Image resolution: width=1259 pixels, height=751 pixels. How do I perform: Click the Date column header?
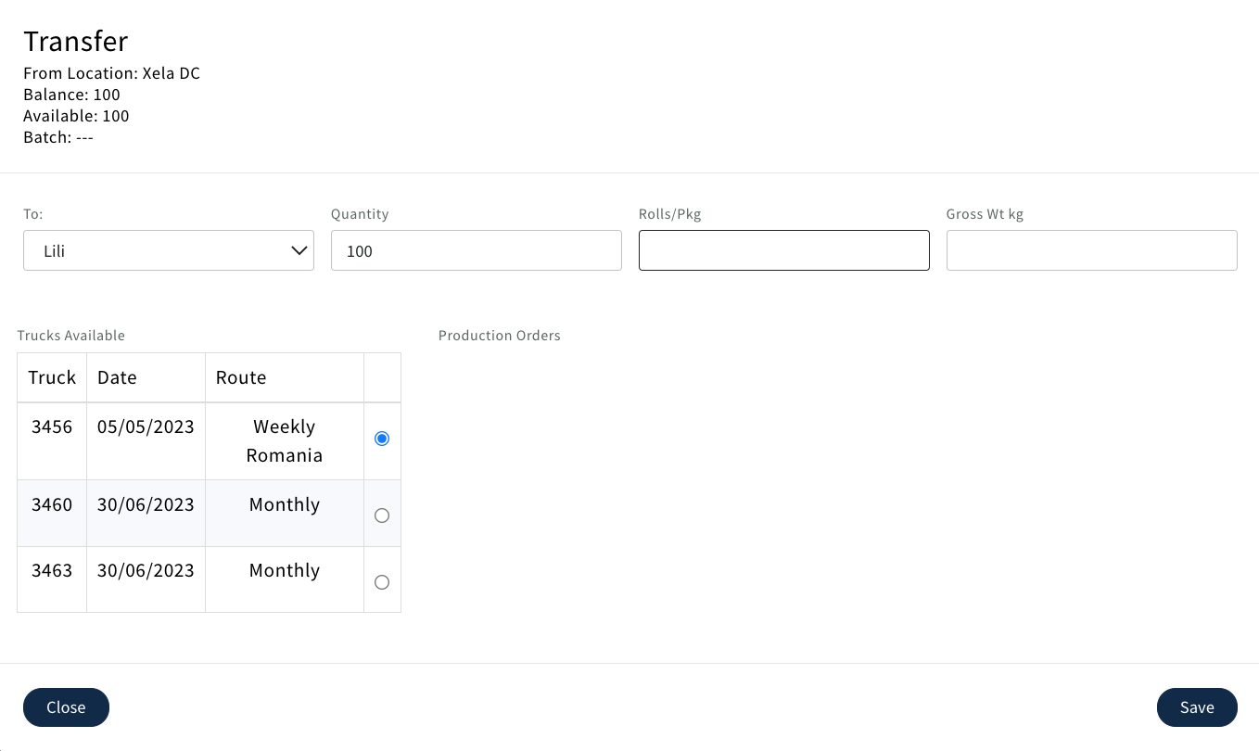[x=117, y=377]
